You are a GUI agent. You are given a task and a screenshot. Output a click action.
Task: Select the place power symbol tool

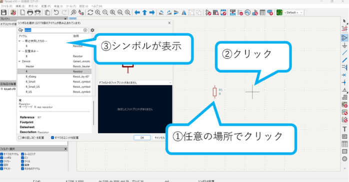(344, 45)
